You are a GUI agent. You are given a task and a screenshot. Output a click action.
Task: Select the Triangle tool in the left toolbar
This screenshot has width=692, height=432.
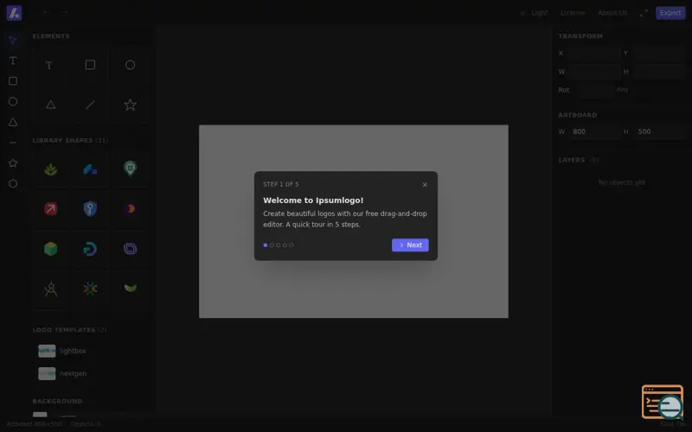[13, 122]
